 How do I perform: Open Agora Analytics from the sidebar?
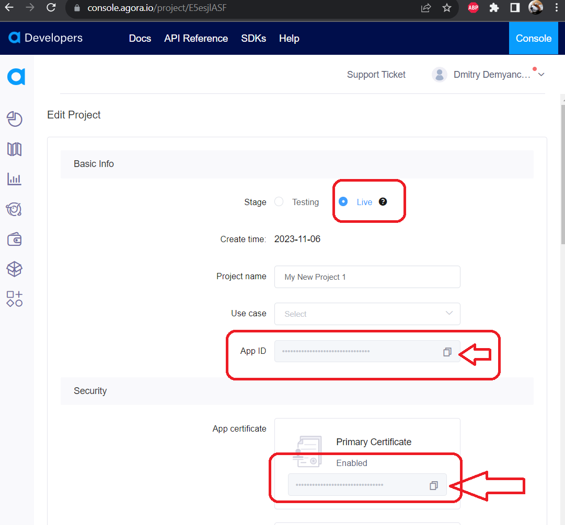click(14, 209)
